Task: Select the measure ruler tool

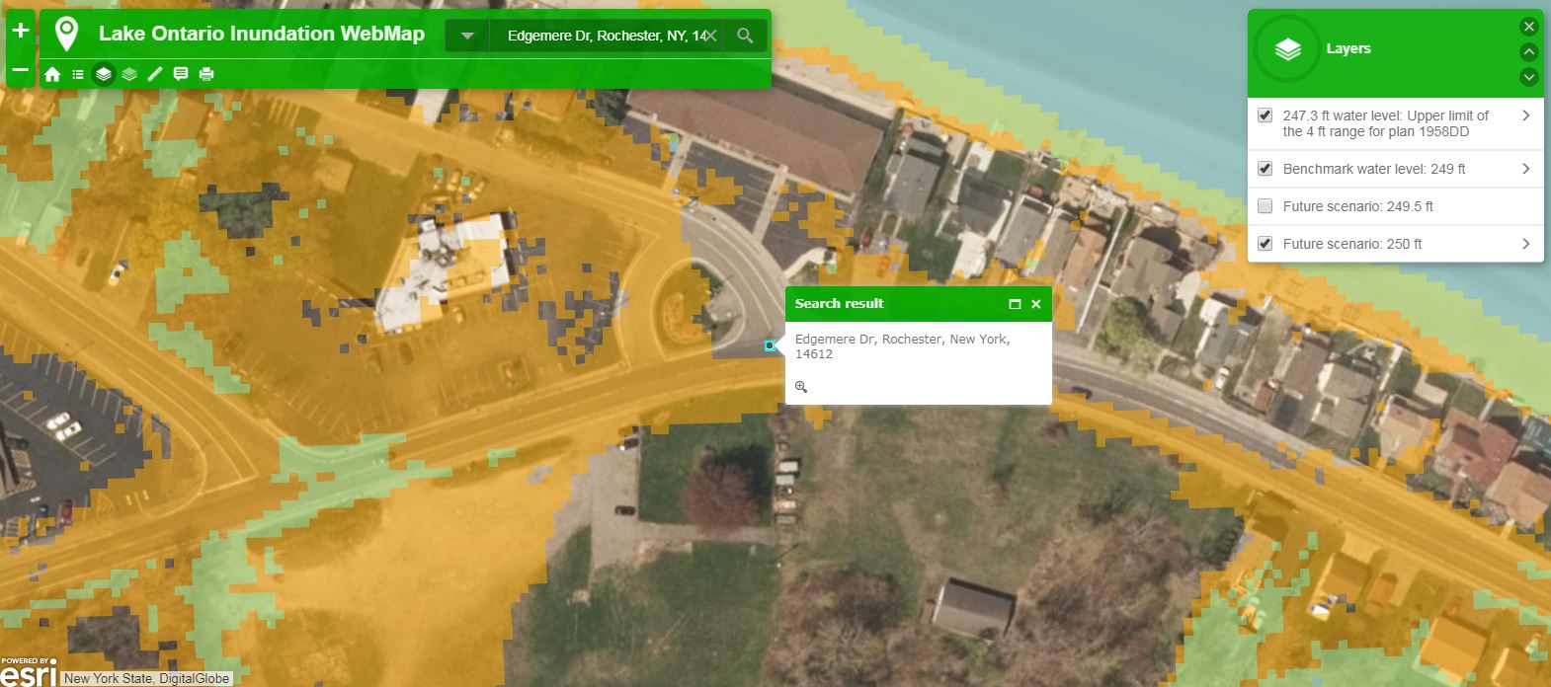Action: (155, 74)
